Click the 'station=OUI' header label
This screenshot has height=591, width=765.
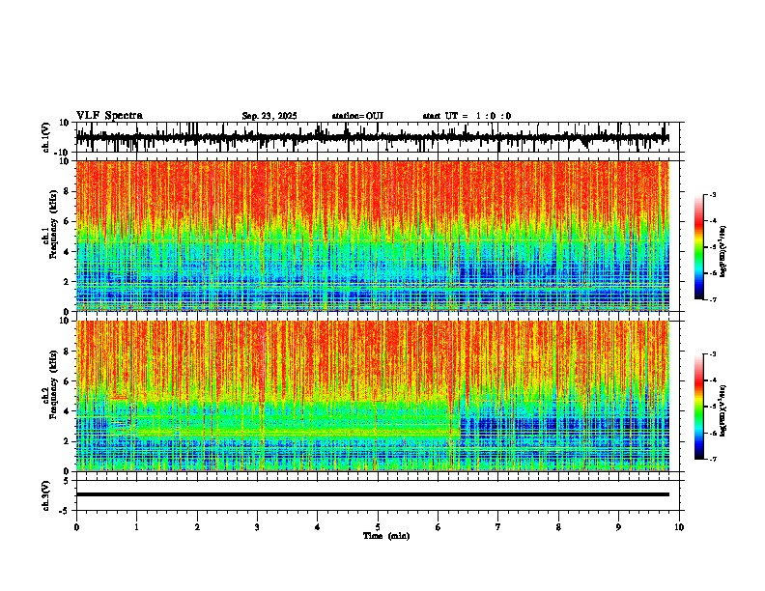pos(357,116)
